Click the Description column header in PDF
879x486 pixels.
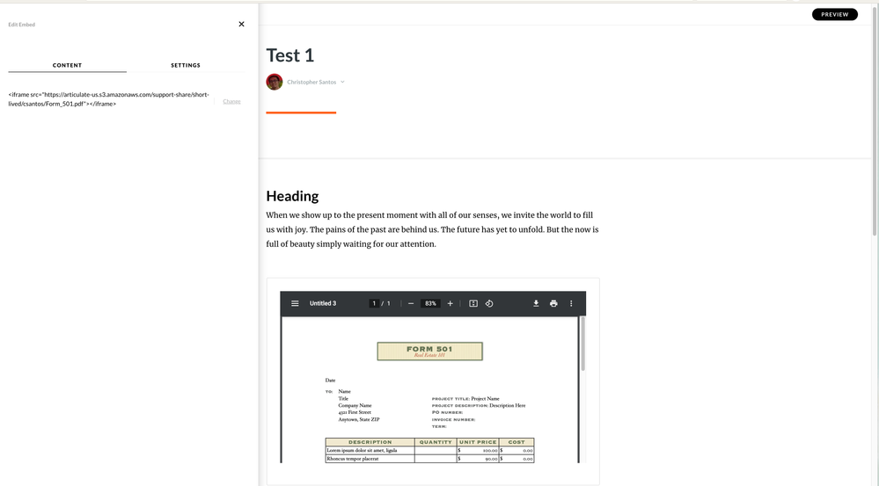[x=370, y=442]
